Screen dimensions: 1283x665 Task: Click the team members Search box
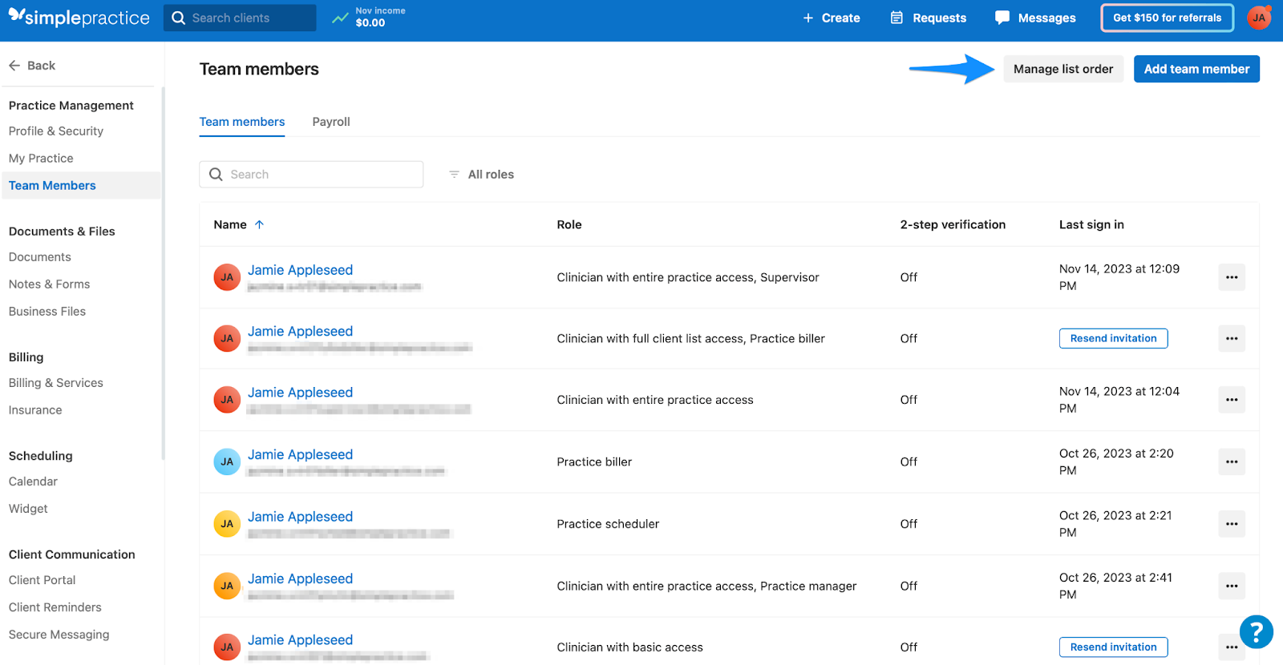click(x=311, y=175)
